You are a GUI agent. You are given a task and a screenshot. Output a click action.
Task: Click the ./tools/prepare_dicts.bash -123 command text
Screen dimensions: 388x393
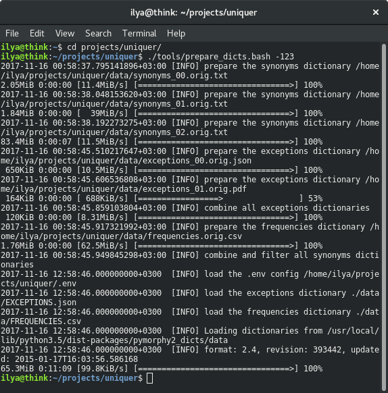point(221,57)
